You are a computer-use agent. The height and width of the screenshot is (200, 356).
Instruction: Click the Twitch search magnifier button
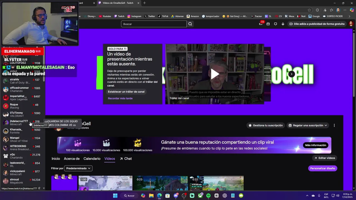click(190, 24)
